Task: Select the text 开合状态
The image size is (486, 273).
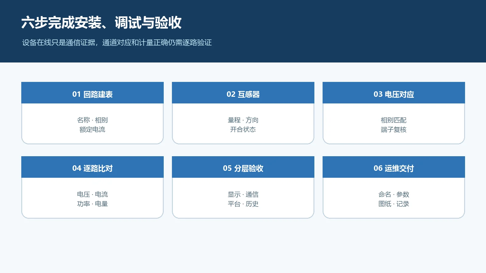Action: click(x=243, y=130)
